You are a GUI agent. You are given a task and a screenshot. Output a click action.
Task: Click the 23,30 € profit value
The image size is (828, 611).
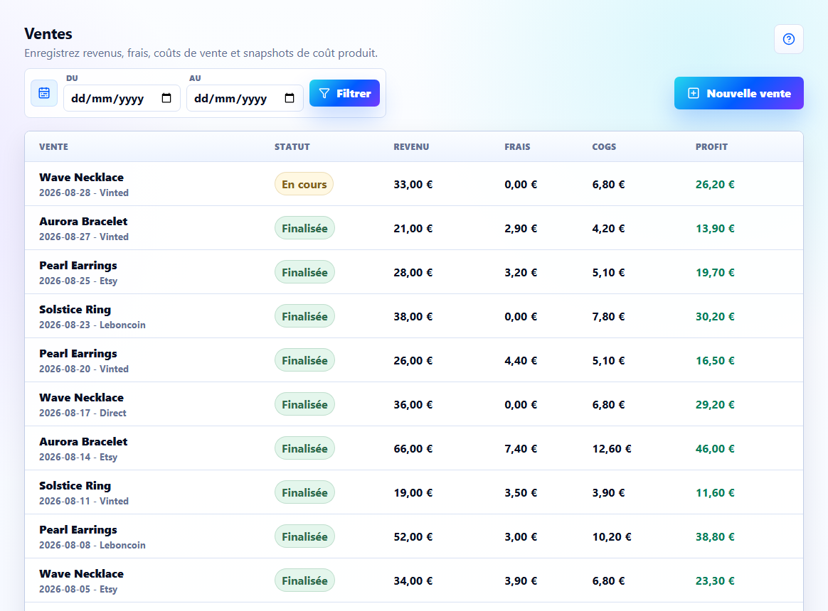click(715, 581)
